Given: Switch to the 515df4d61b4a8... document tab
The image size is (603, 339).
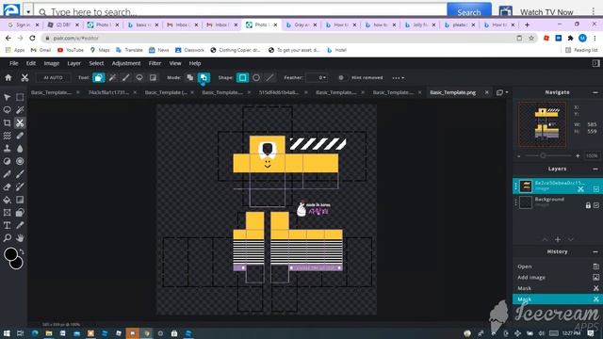Looking at the screenshot, I should tap(279, 92).
